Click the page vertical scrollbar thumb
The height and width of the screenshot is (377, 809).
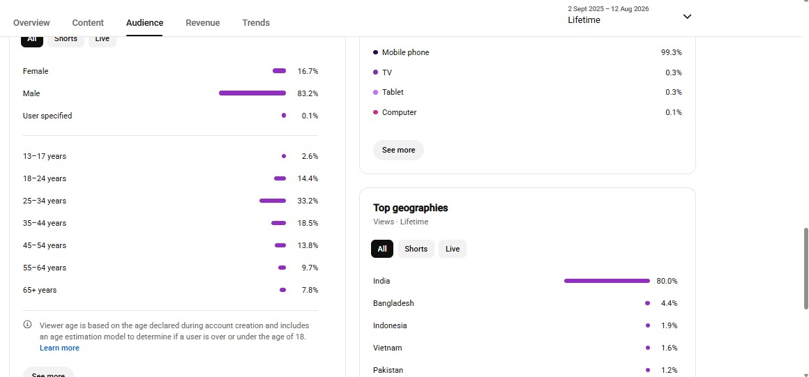coord(806,268)
